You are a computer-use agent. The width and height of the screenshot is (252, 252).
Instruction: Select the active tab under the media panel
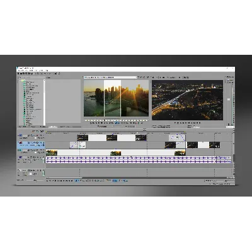53,127
